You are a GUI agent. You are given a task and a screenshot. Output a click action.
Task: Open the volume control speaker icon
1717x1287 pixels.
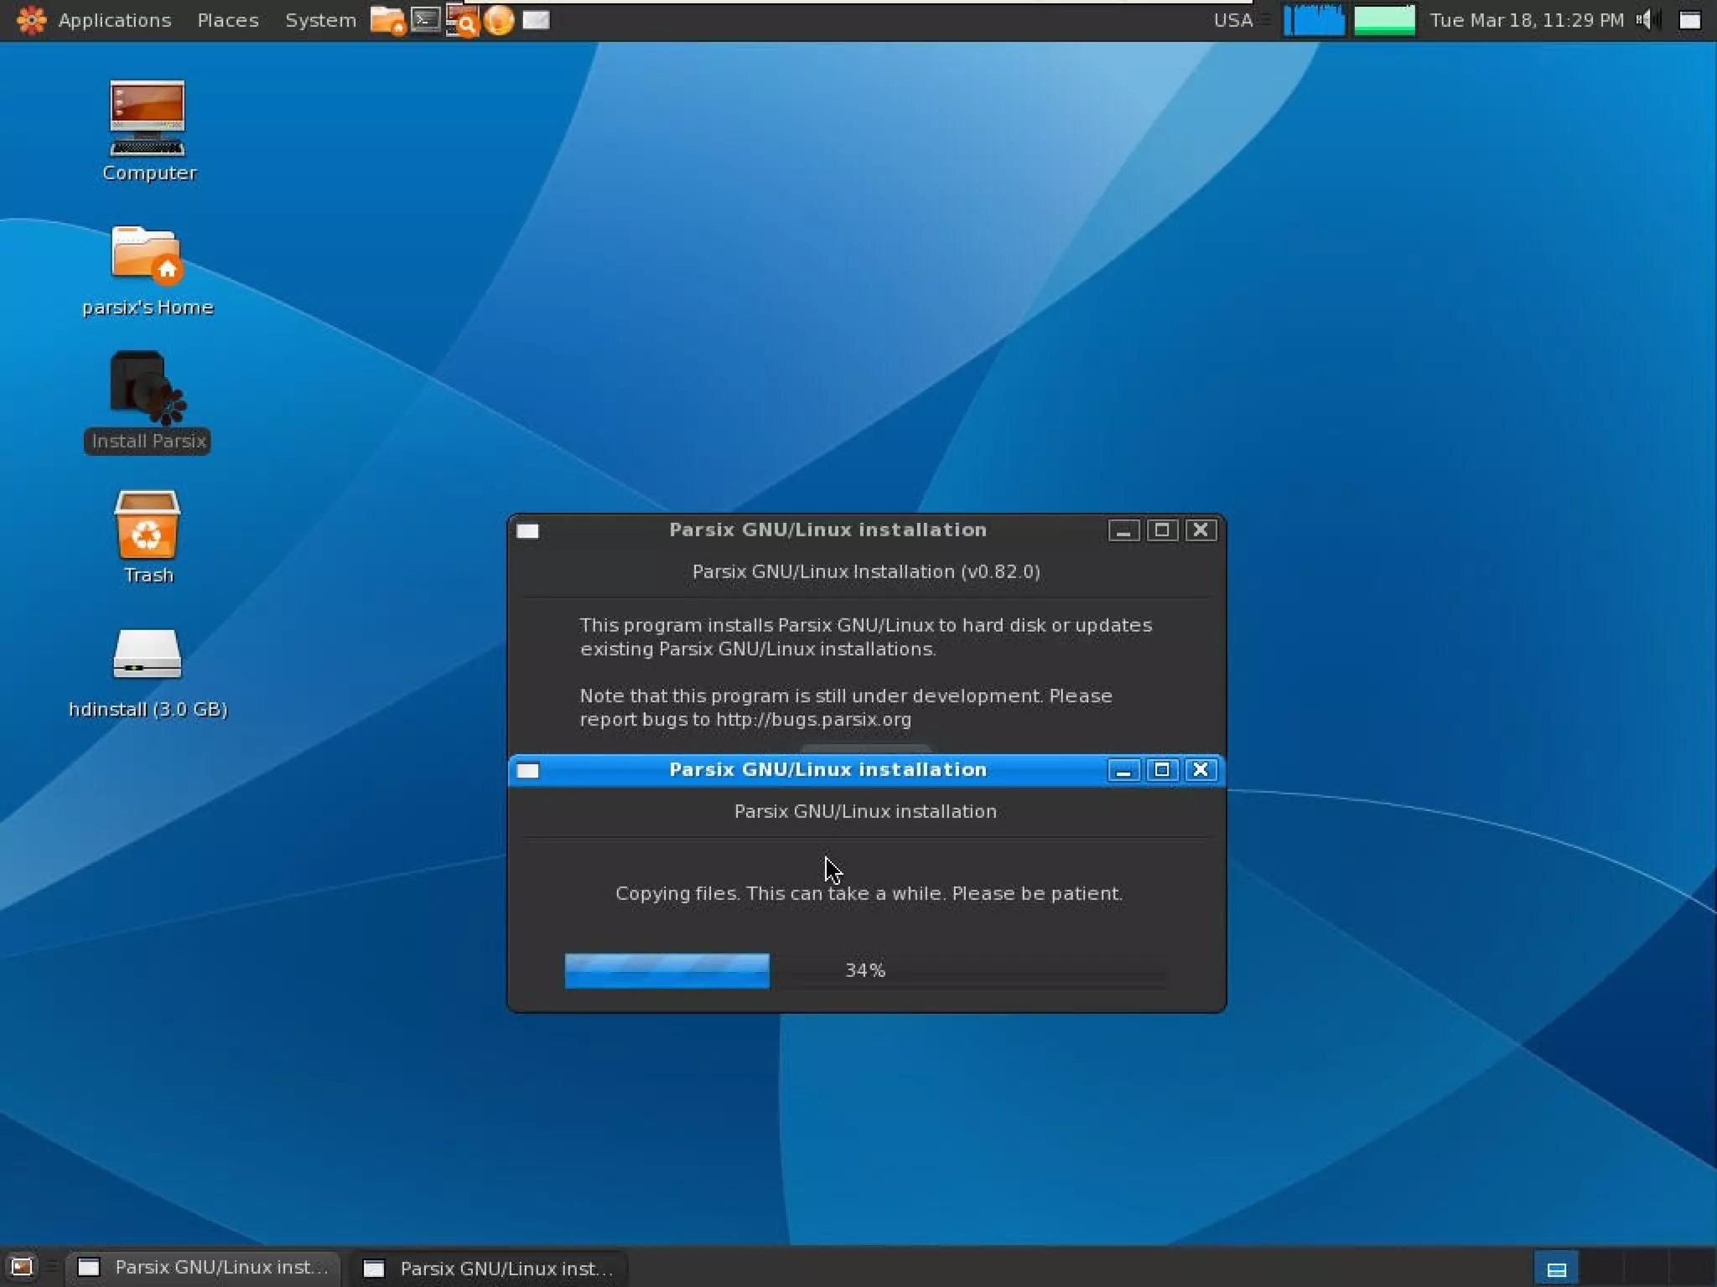tap(1646, 20)
